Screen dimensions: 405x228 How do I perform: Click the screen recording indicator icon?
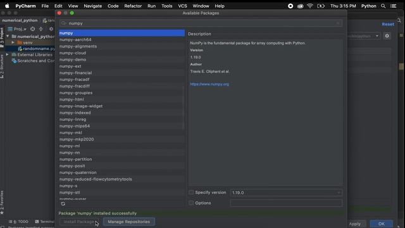[290, 6]
